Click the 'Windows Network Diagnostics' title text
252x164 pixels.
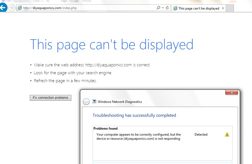(120, 102)
